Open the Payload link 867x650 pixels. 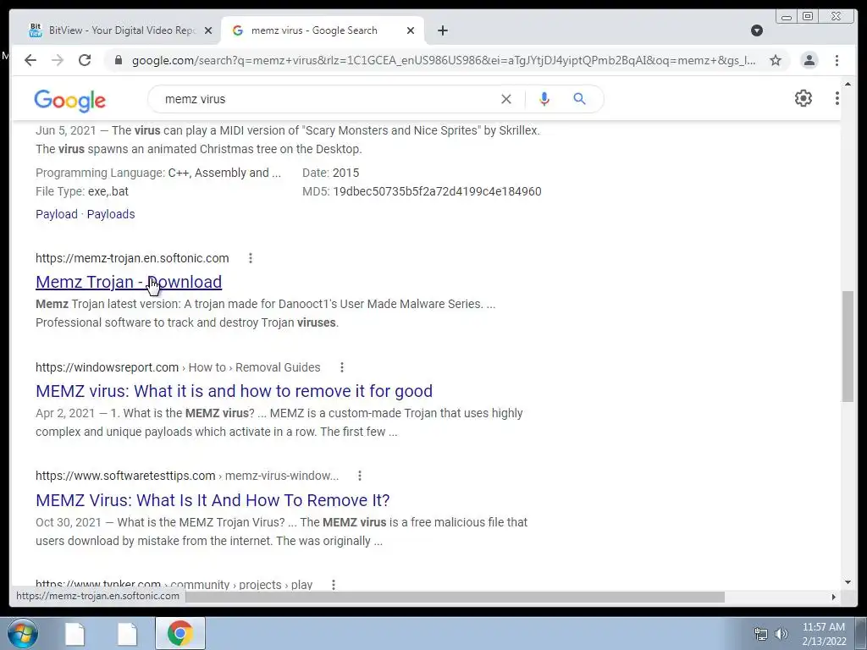pyautogui.click(x=57, y=214)
